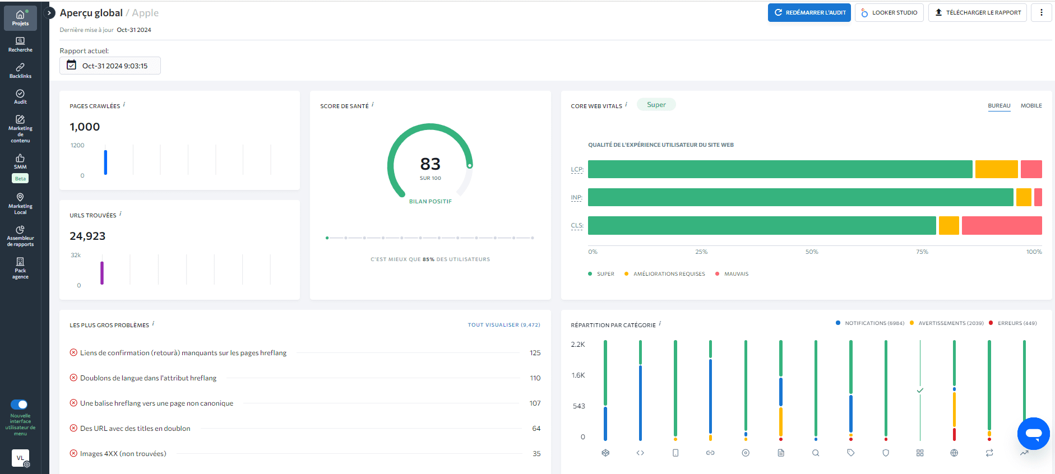The height and width of the screenshot is (474, 1055).
Task: Click the Core Web Vitals info icon
Action: tap(626, 104)
